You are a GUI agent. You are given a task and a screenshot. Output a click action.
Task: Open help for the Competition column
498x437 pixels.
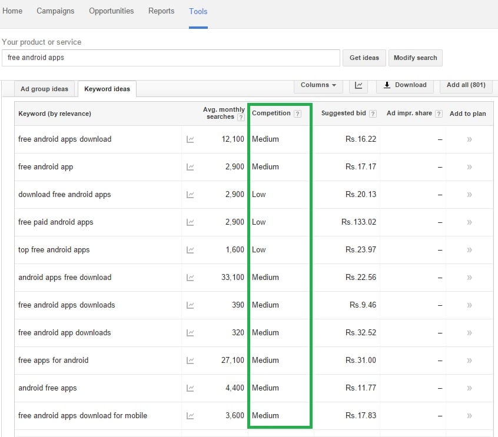click(299, 113)
